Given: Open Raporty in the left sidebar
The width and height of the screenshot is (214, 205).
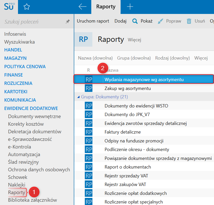Looking at the screenshot, I should [16, 192].
